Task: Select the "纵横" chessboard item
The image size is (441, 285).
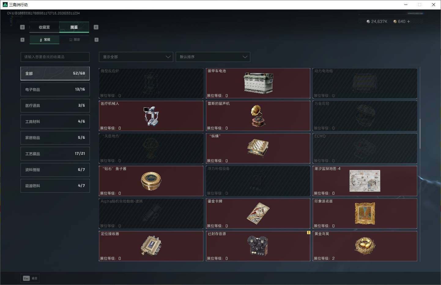Action: pyautogui.click(x=258, y=148)
